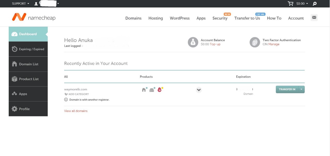Open the Domains menu

pyautogui.click(x=133, y=18)
